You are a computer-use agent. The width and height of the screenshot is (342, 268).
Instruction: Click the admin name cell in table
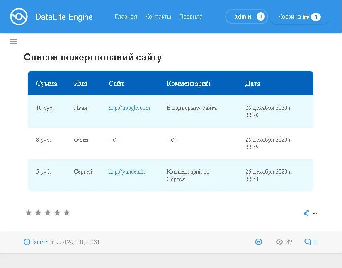81,140
